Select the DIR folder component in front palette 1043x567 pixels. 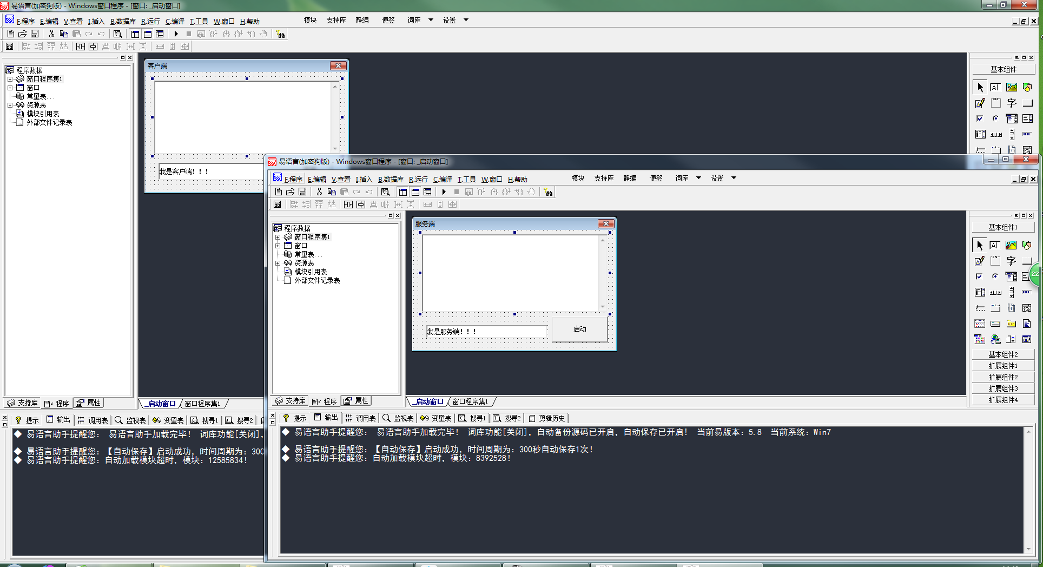1011,324
